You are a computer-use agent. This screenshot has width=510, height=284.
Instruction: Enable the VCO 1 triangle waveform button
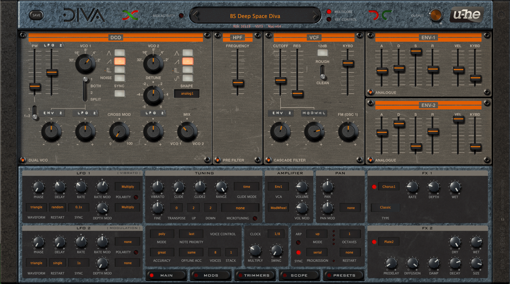[120, 53]
